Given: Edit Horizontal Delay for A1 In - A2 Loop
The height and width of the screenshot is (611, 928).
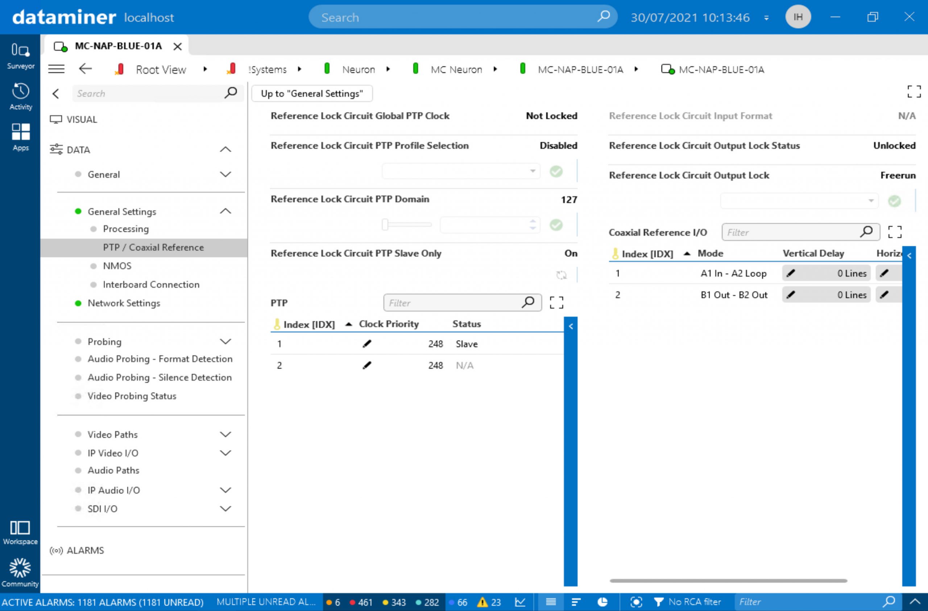Looking at the screenshot, I should pos(884,273).
